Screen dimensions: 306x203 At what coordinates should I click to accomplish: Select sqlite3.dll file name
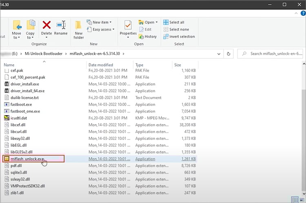pyautogui.click(x=19, y=172)
